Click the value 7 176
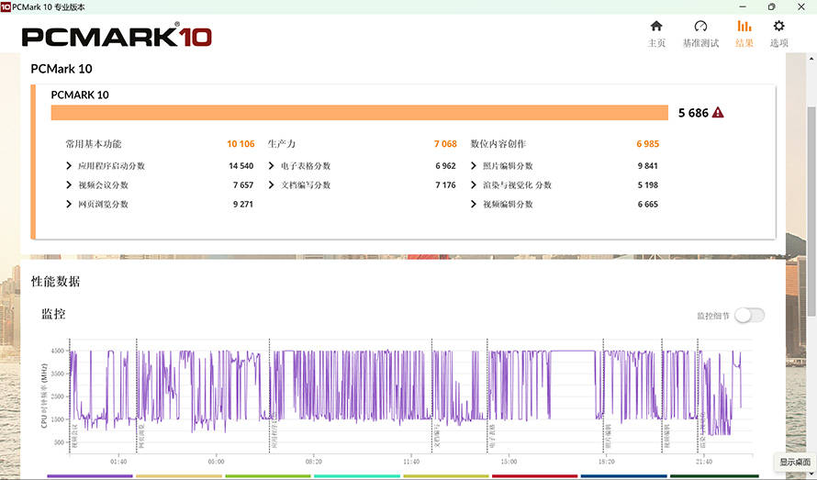Image resolution: width=817 pixels, height=480 pixels. point(445,185)
